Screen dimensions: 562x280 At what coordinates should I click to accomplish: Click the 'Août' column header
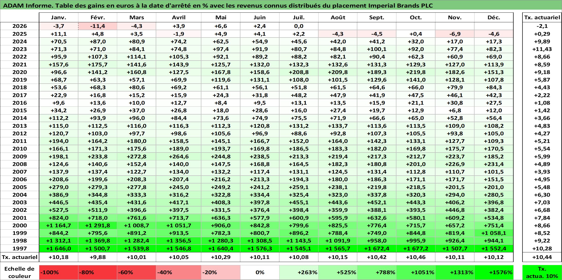point(338,17)
